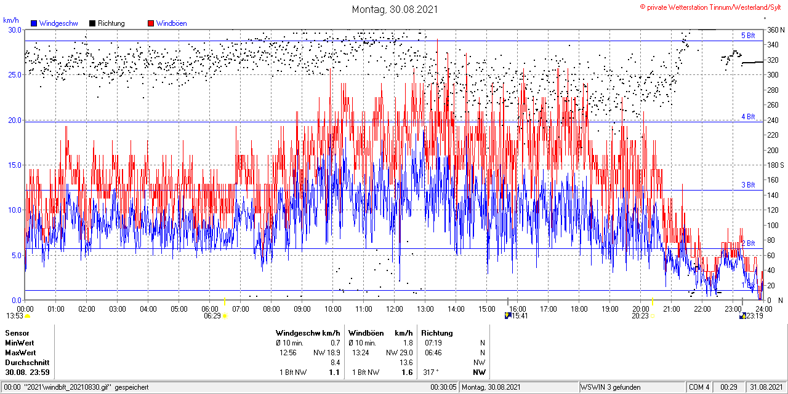
Task: Click the 07:19 direction minimum time
Action: (433, 343)
